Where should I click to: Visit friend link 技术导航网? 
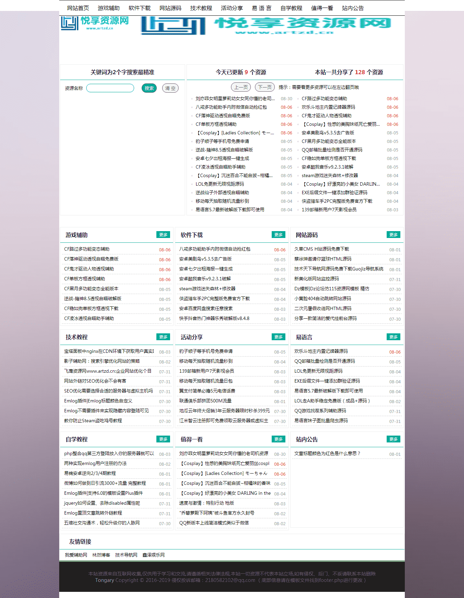[x=126, y=555]
